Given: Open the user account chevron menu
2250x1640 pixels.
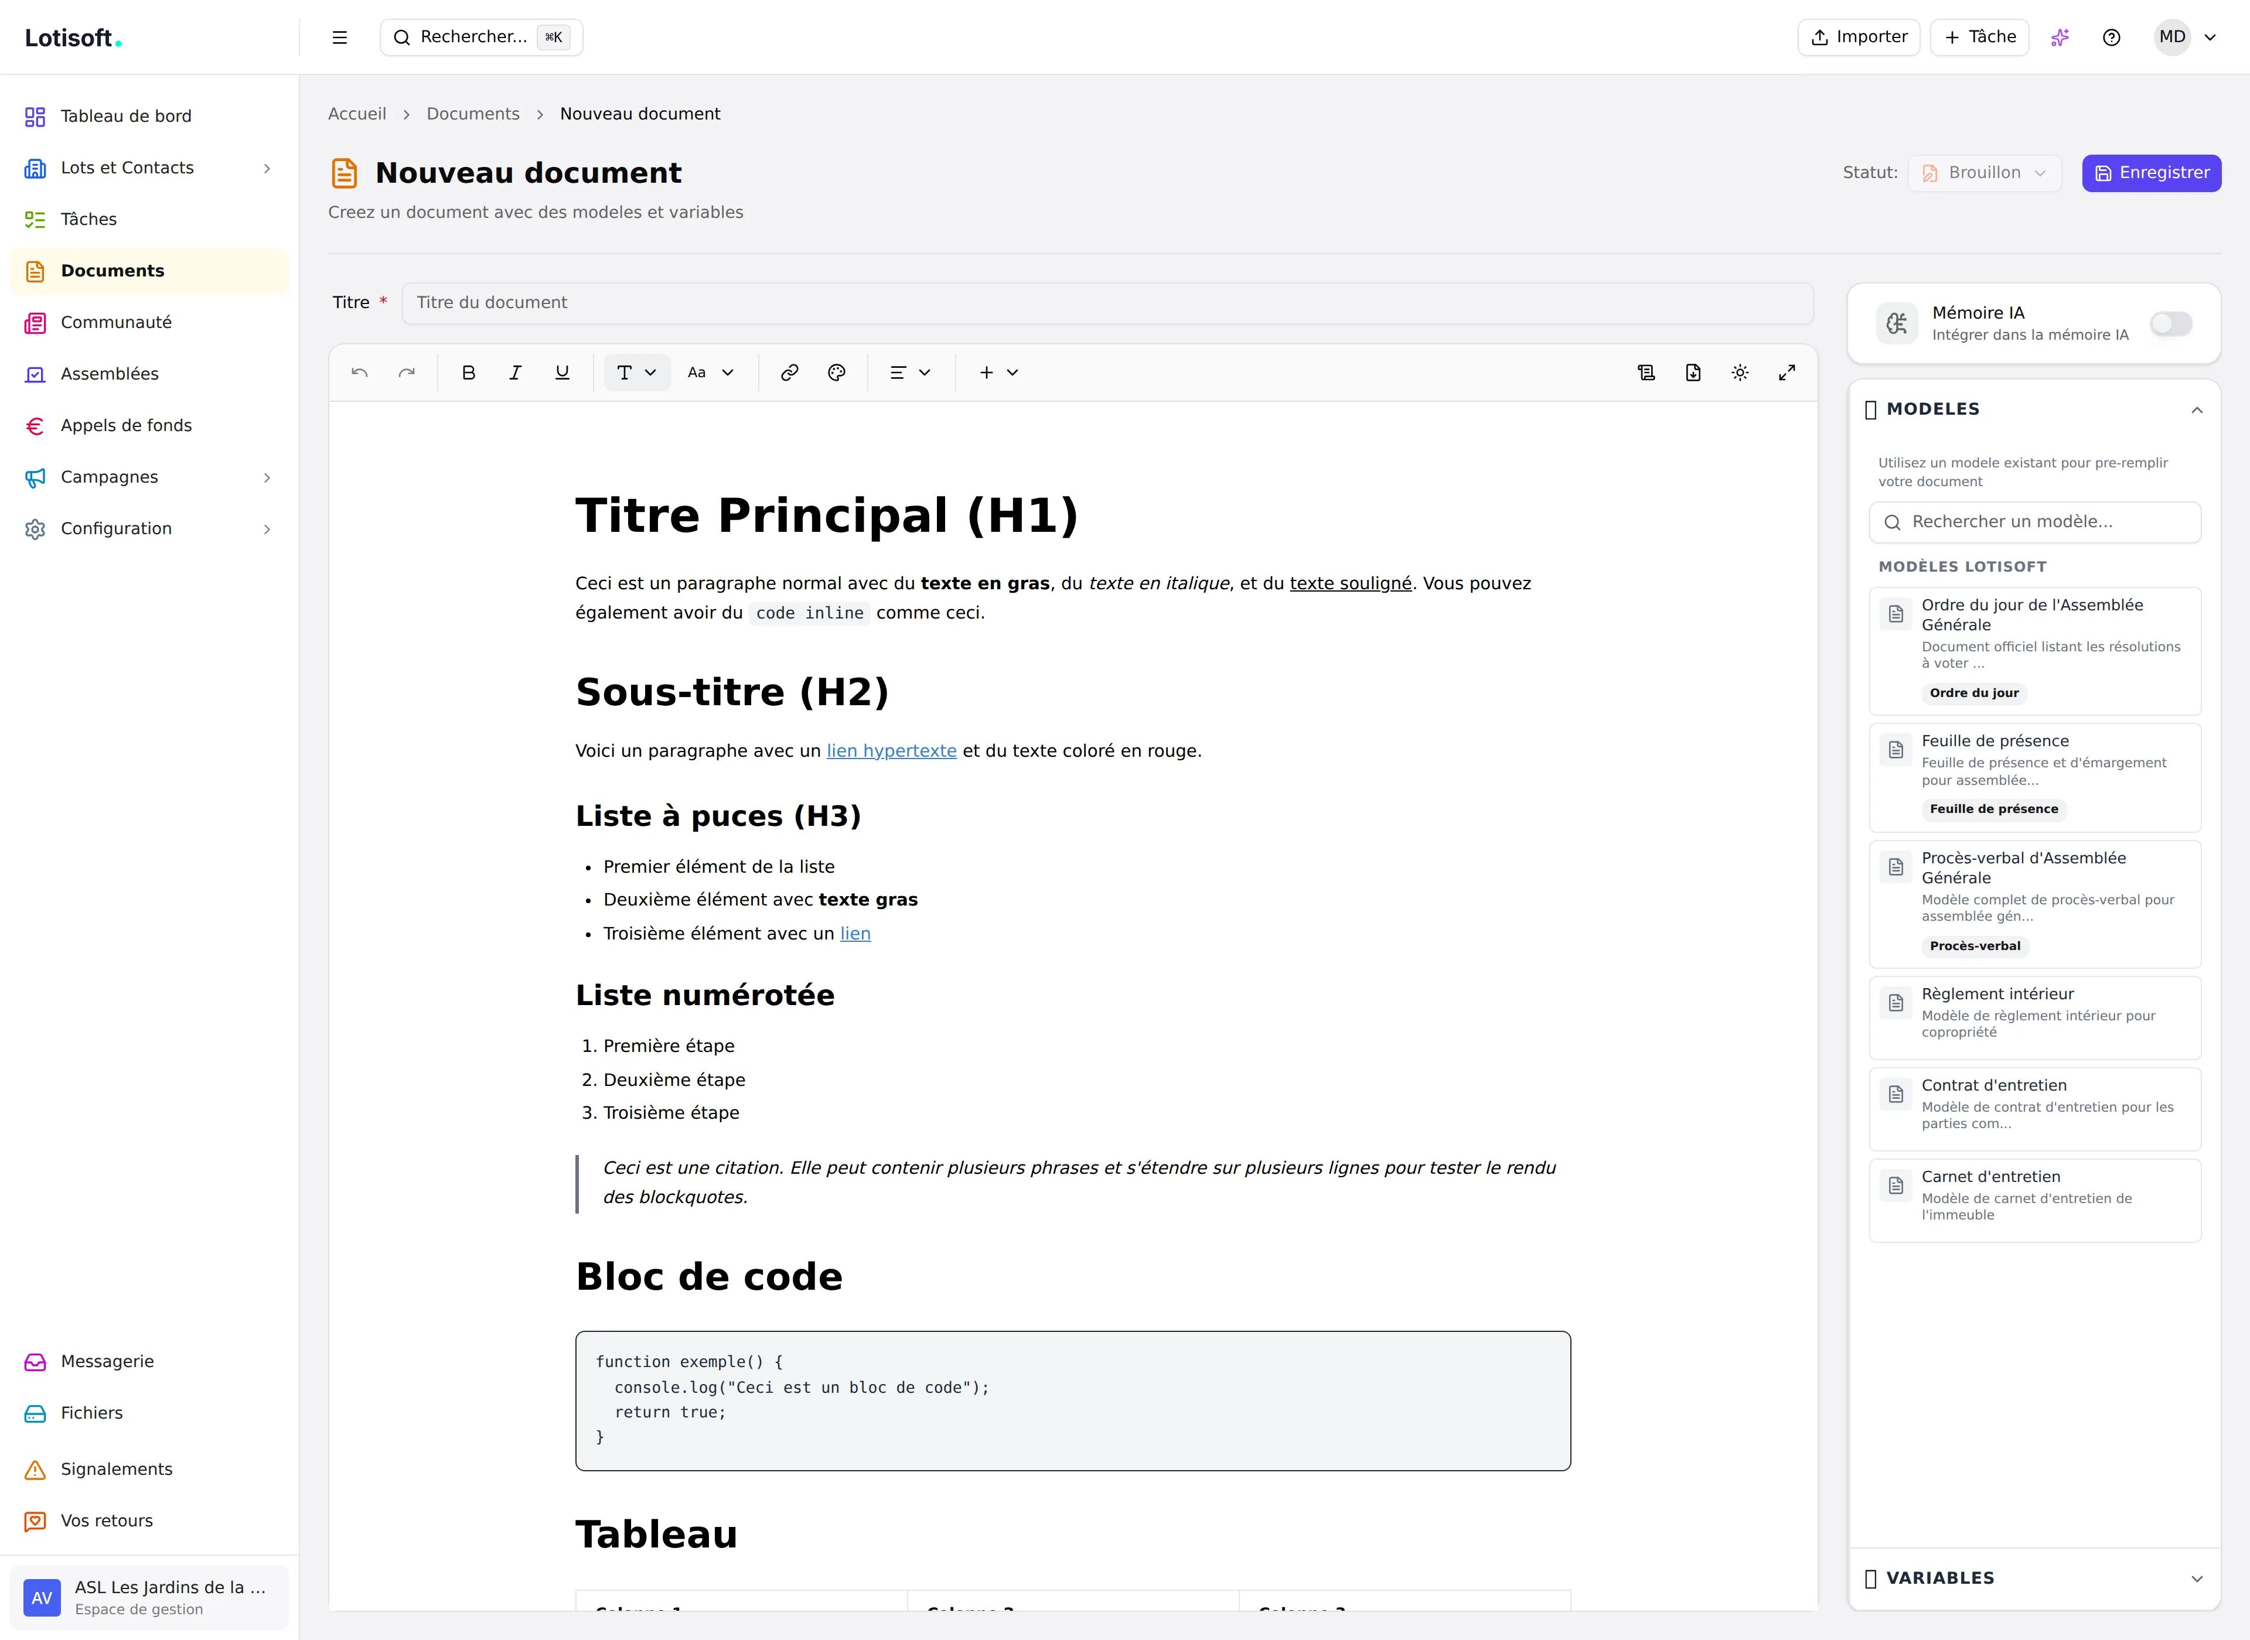Looking at the screenshot, I should tap(2210, 37).
